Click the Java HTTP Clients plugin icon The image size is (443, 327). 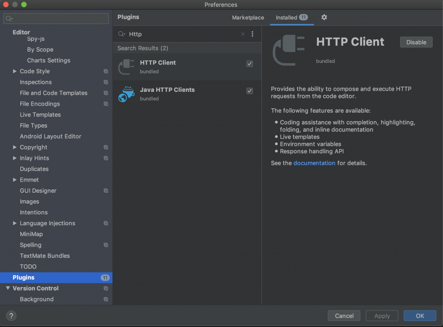pos(126,94)
